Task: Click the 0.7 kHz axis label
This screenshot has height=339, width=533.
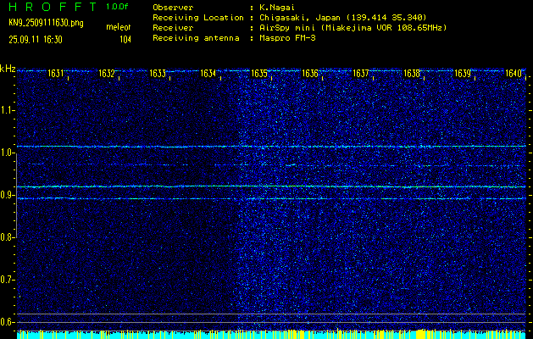Action: pyautogui.click(x=7, y=280)
